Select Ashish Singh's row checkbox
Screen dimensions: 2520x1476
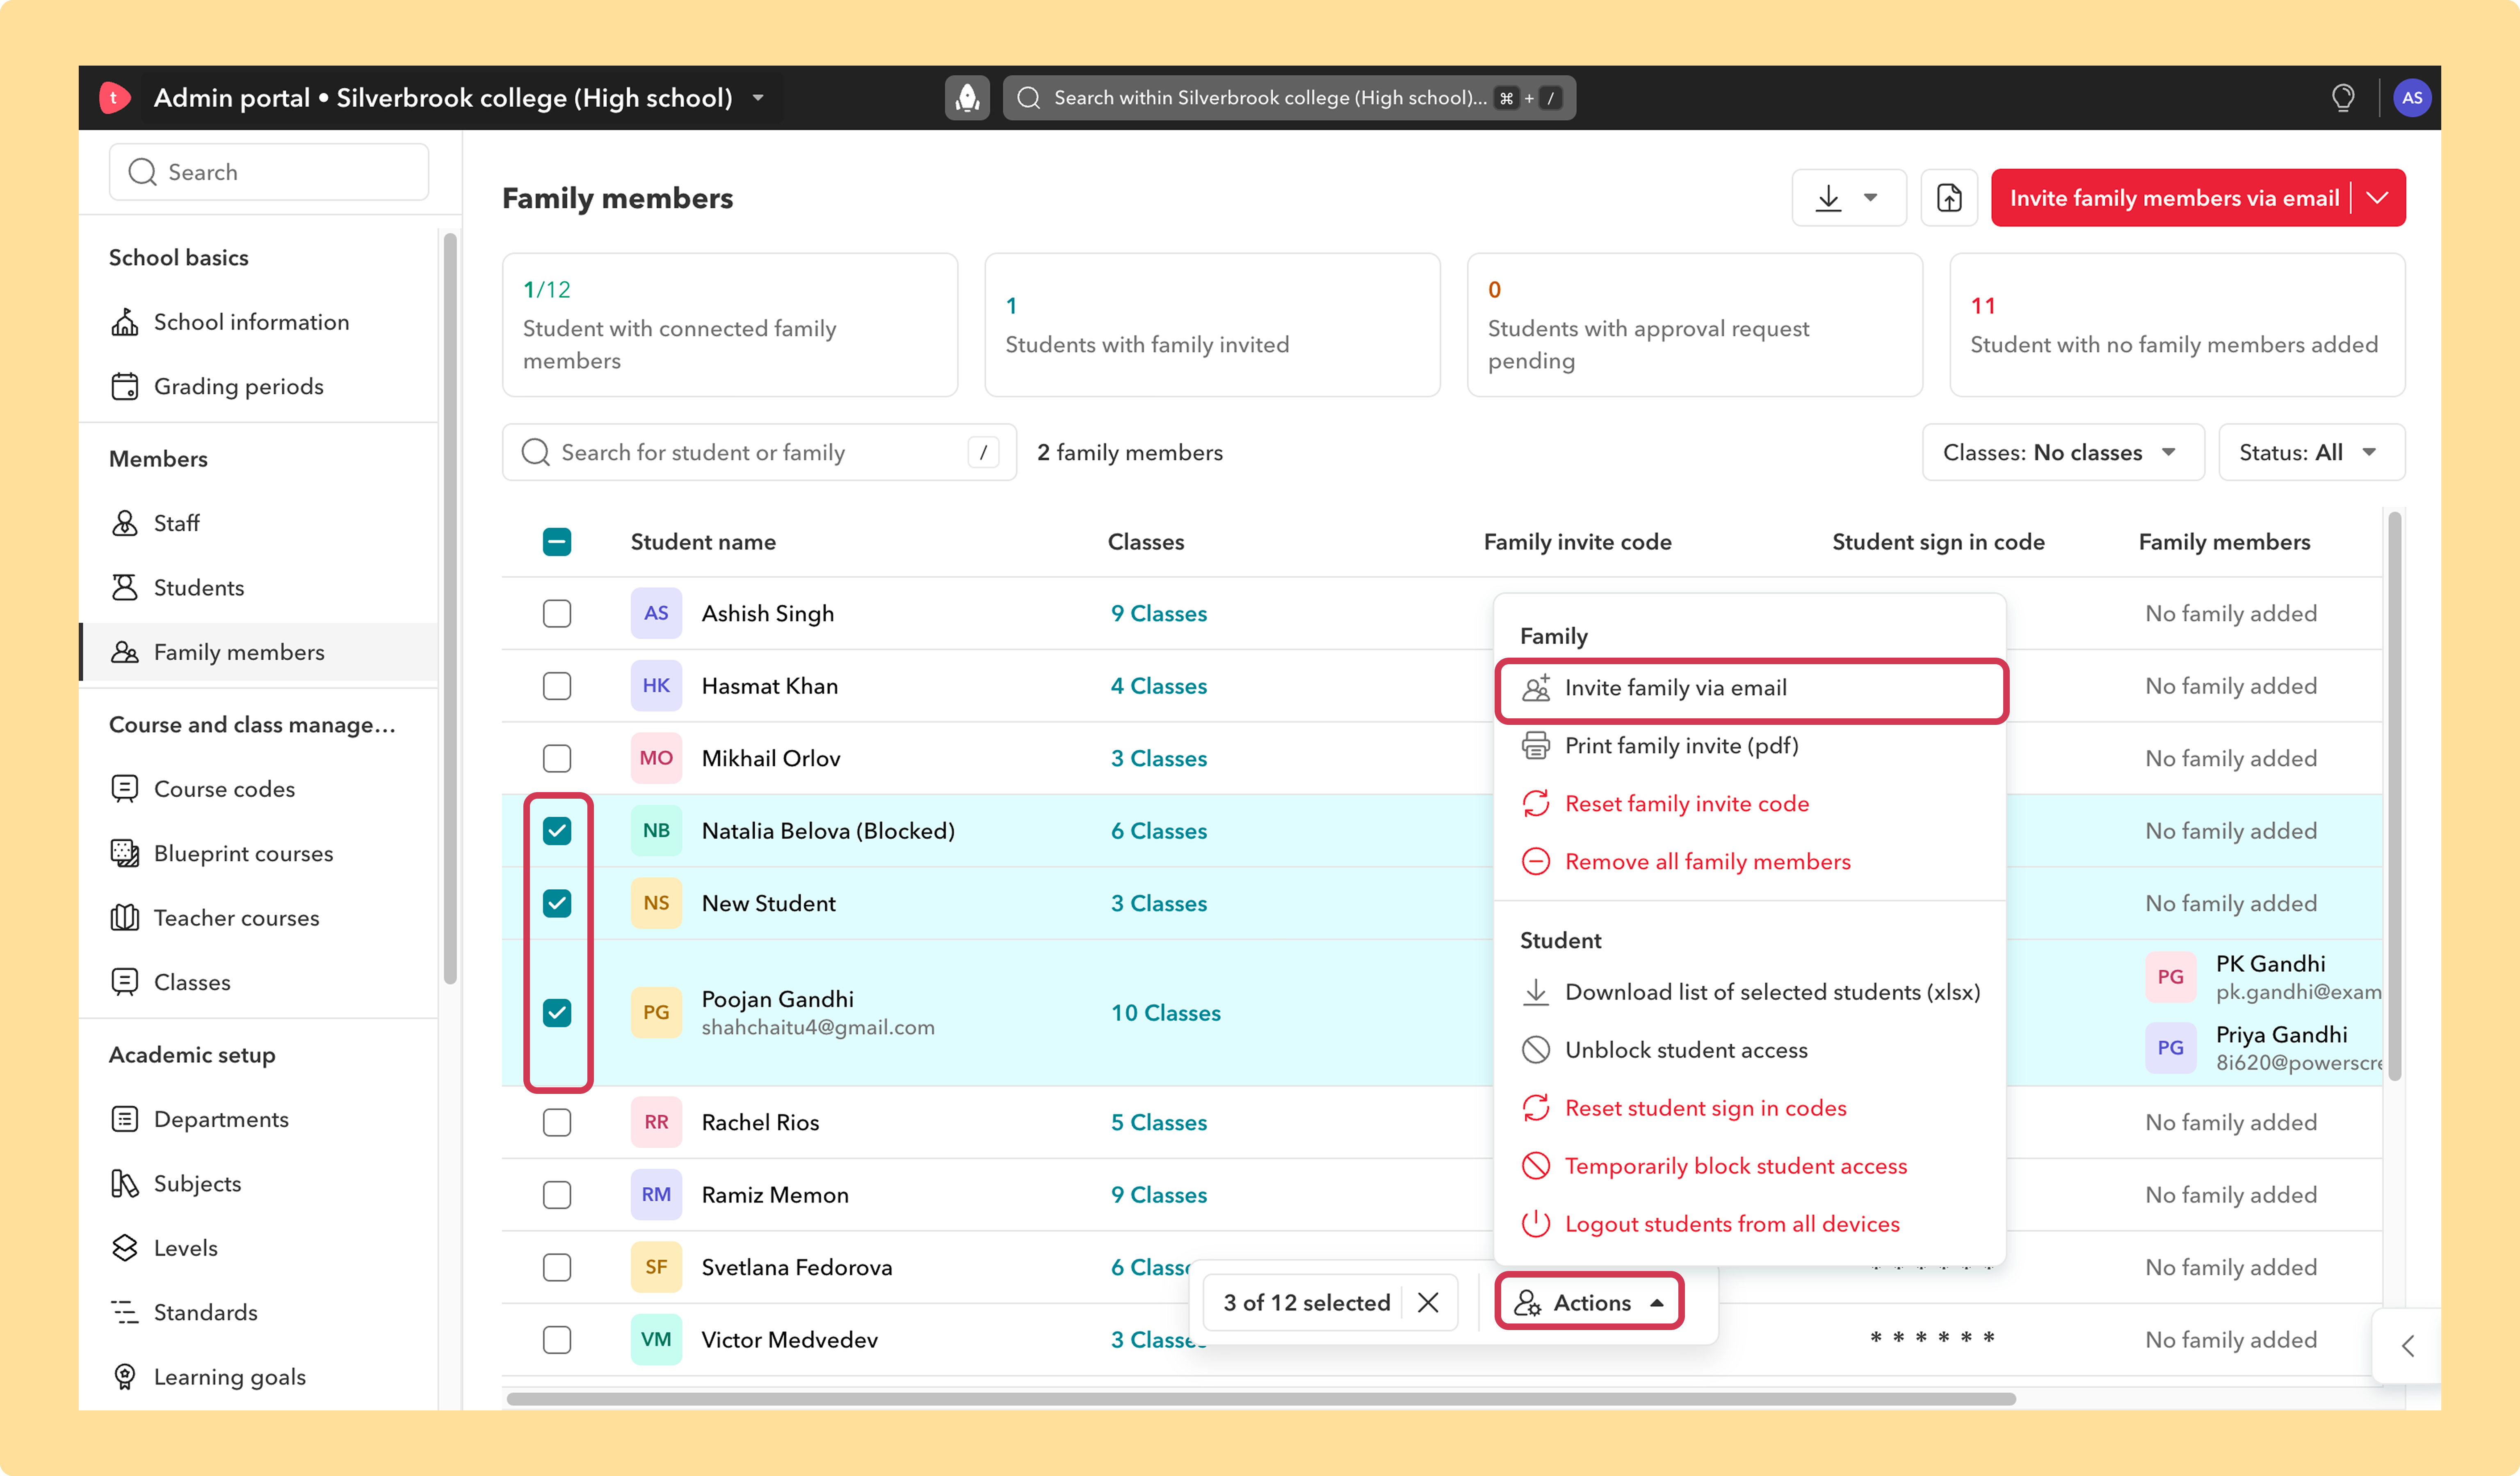click(x=557, y=614)
